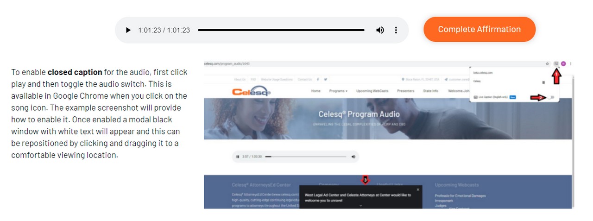Pause the audio in the example screenshot player
The image size is (593, 221).
[x=238, y=157]
